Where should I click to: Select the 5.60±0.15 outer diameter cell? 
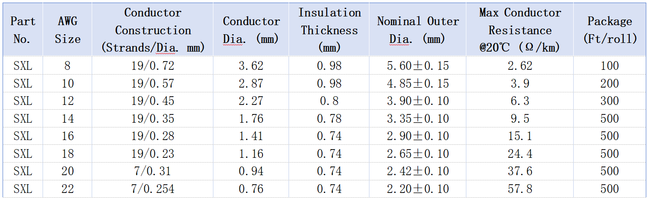418,66
